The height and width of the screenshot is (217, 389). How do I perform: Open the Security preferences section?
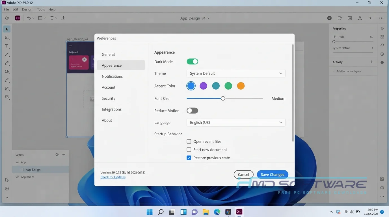pyautogui.click(x=121, y=98)
